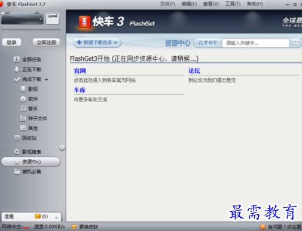The width and height of the screenshot is (302, 231).
Task: Open the 工具(T) menu
Action: [233, 4]
